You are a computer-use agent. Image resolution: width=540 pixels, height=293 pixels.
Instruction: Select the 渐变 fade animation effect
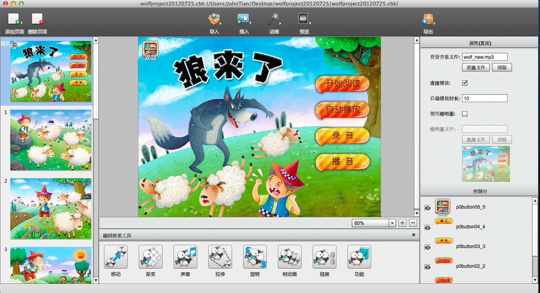pos(151,257)
